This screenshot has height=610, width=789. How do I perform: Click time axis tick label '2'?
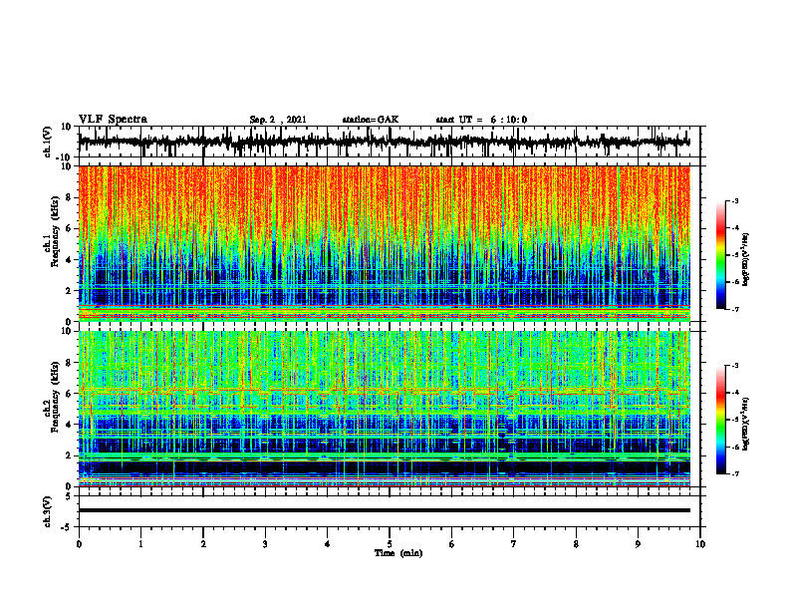click(203, 544)
